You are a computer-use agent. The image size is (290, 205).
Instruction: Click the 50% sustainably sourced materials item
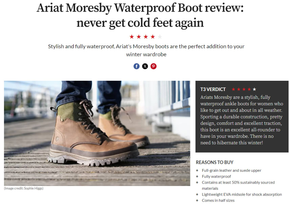(x=238, y=185)
